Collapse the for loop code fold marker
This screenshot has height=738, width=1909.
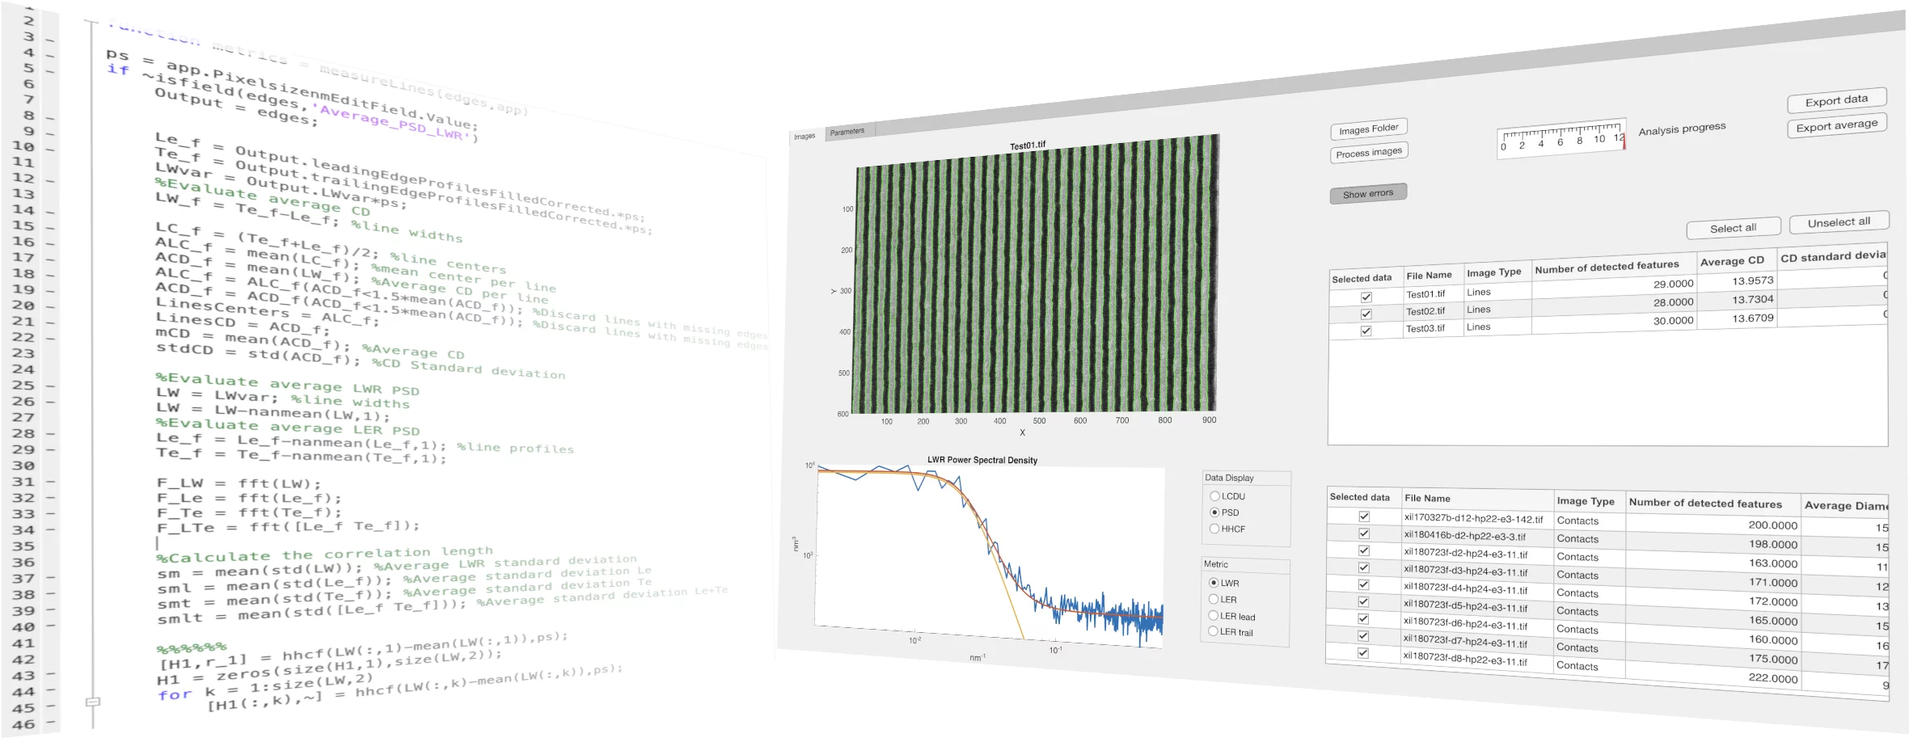click(93, 702)
